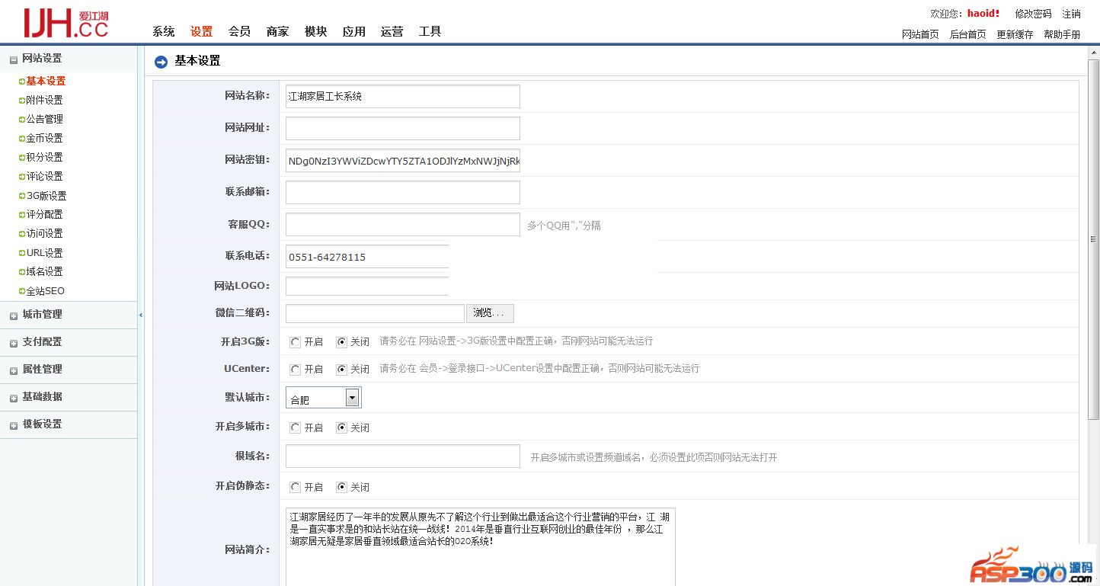Click the blue arrow icon beside 基本设置 heading
1100x586 pixels.
(161, 62)
